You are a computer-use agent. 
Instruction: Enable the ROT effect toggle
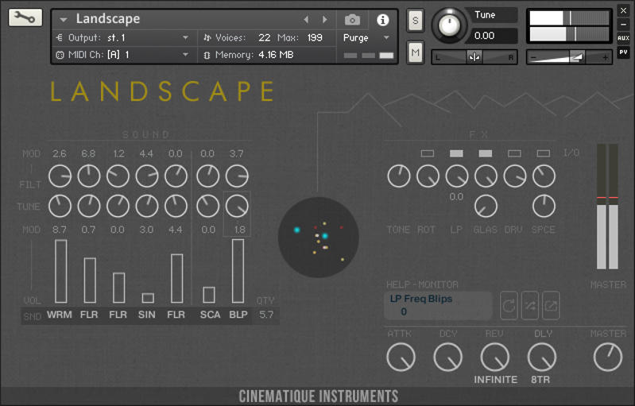click(428, 153)
